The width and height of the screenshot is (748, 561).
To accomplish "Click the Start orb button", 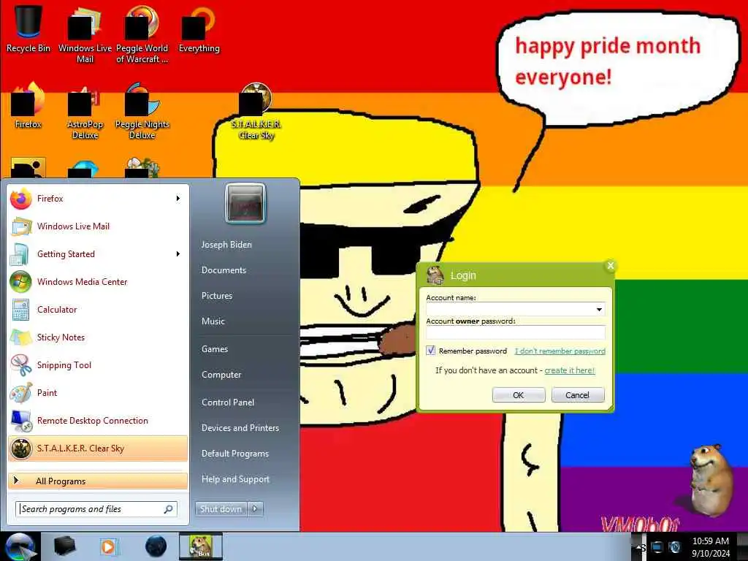I will click(20, 546).
